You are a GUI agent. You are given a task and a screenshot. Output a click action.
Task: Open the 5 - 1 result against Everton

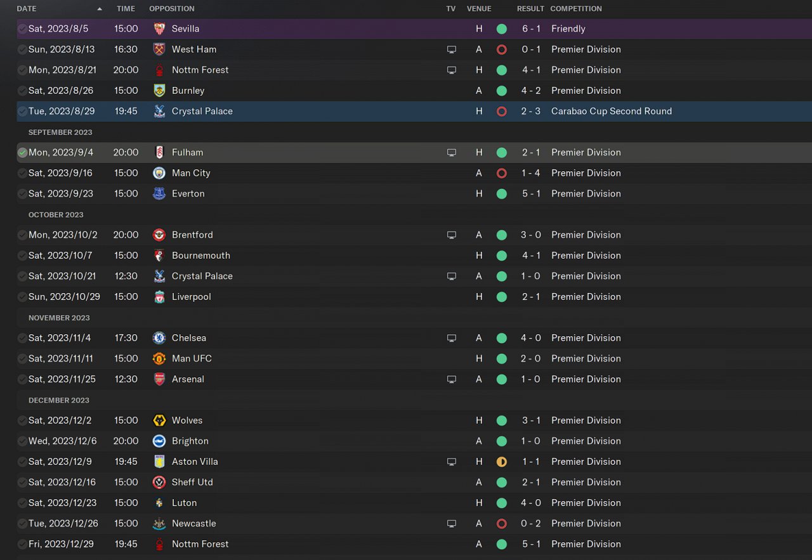pyautogui.click(x=531, y=193)
